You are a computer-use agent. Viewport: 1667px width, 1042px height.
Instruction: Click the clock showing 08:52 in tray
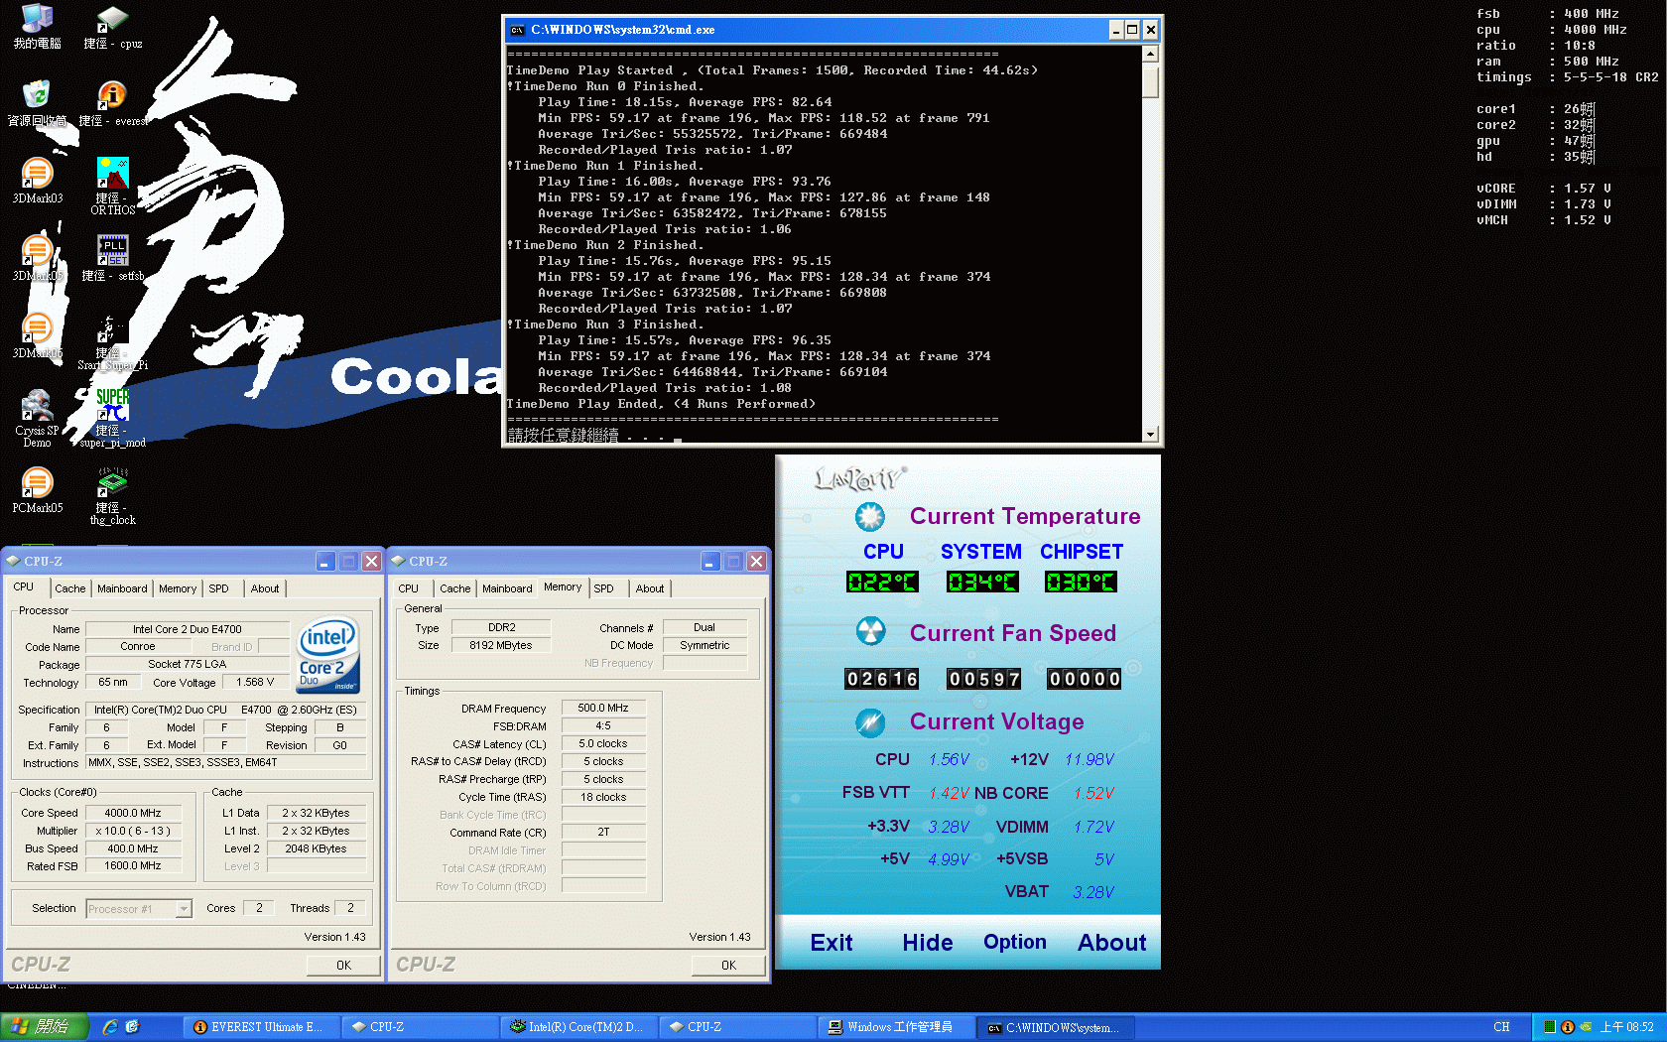(x=1626, y=1027)
